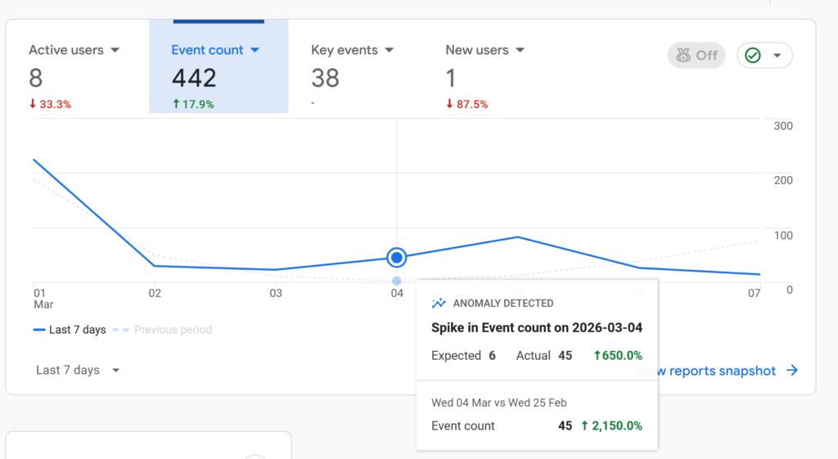Toggle the Last 7 days legend series

[70, 330]
